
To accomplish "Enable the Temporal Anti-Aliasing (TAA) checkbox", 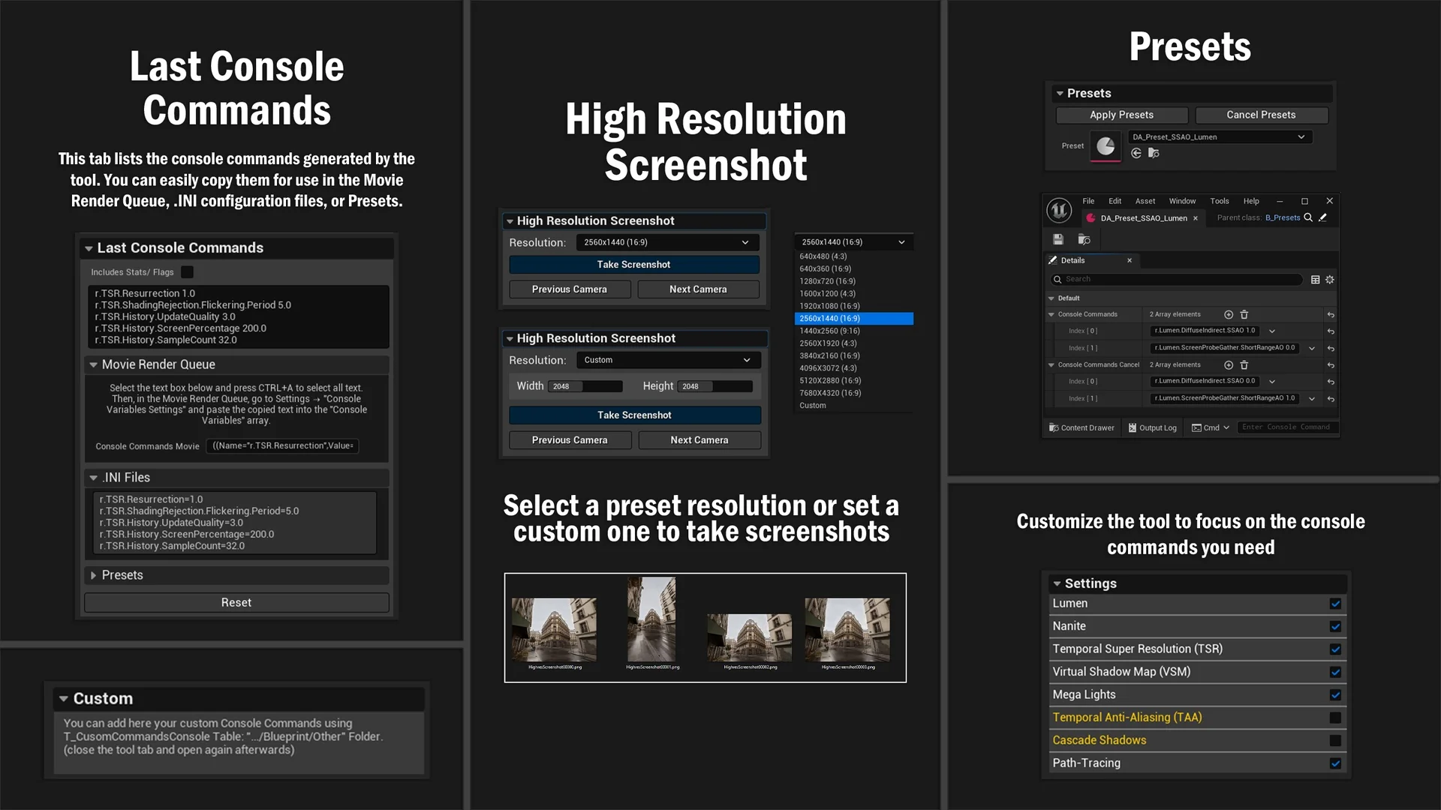I will 1335,718.
